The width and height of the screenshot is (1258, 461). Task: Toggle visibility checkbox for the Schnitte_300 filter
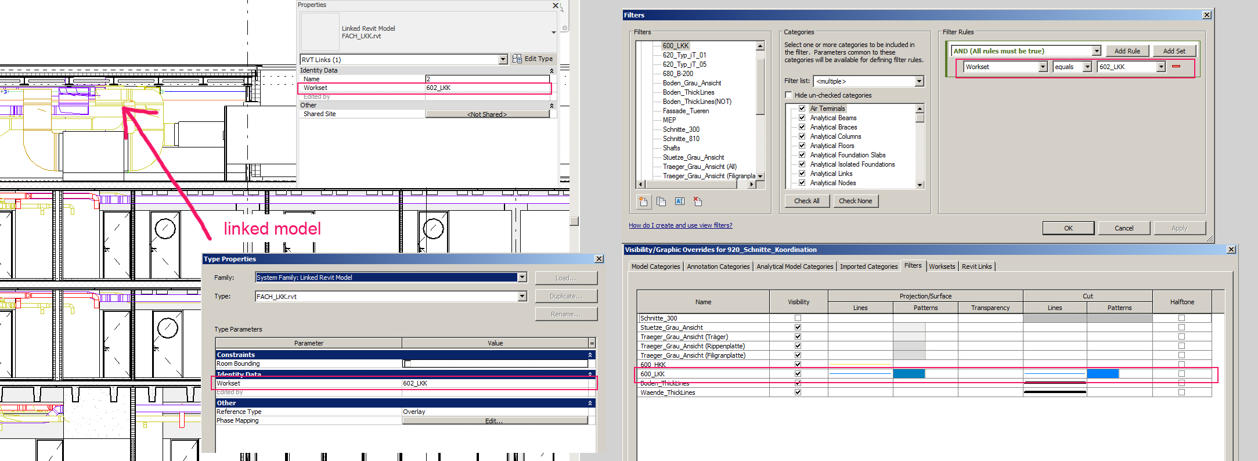(798, 318)
